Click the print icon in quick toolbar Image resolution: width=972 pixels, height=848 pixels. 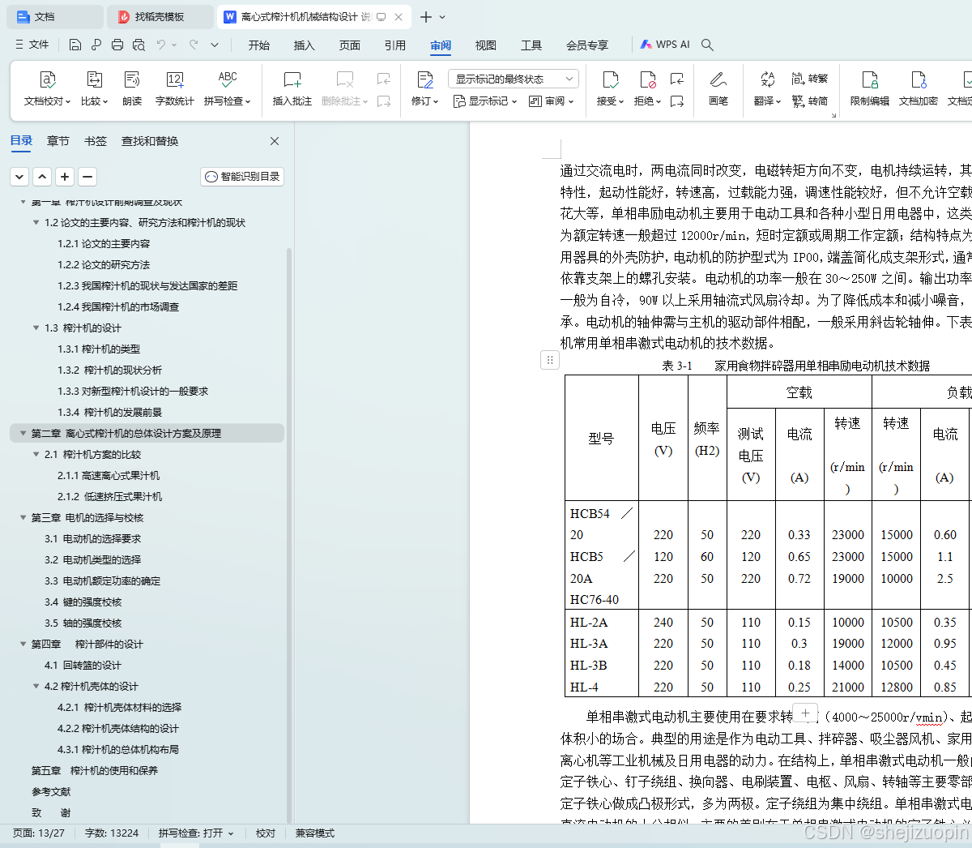point(117,45)
